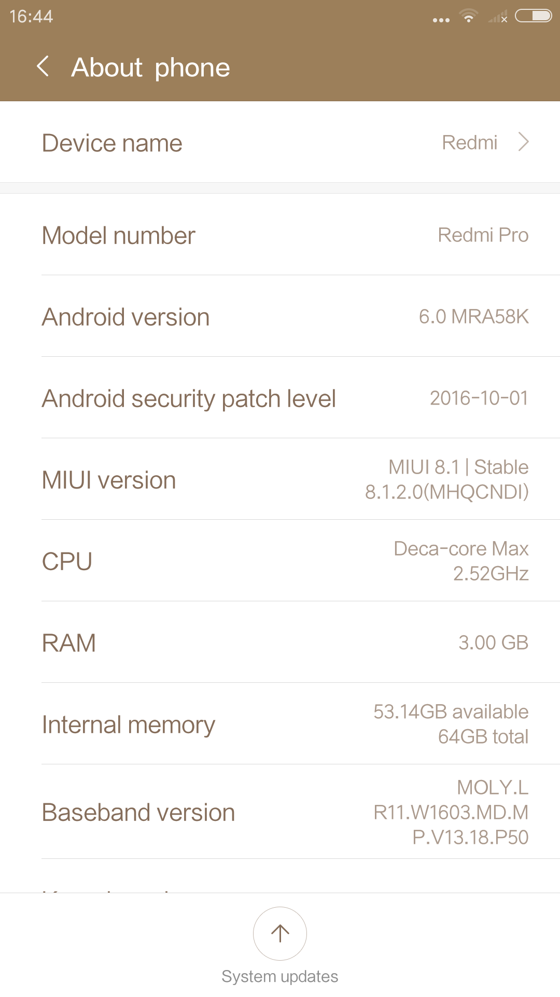Tap the MIUI version entry

pyautogui.click(x=280, y=480)
